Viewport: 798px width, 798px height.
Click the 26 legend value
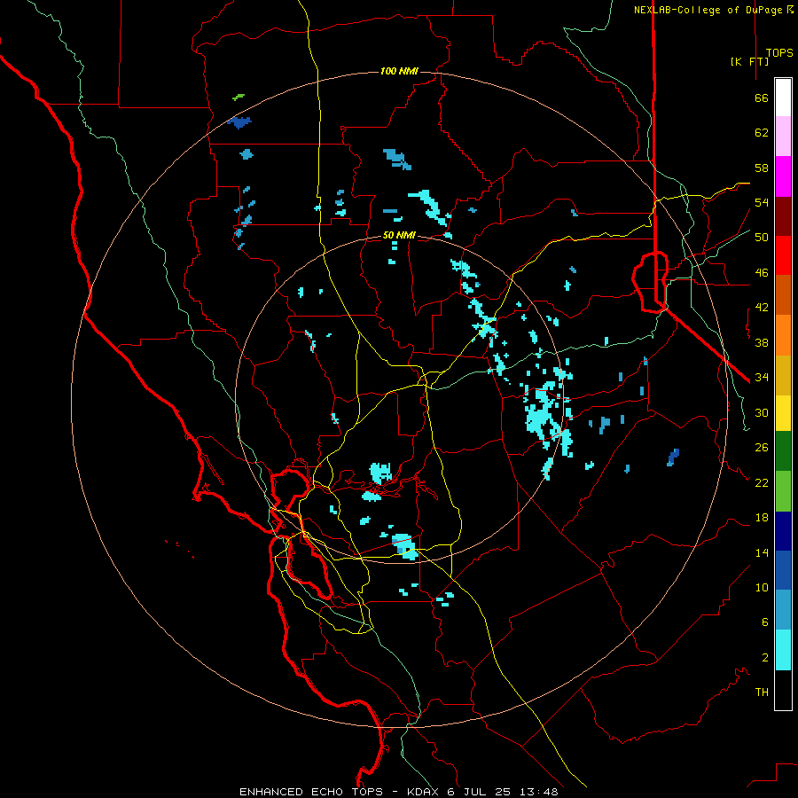(762, 448)
